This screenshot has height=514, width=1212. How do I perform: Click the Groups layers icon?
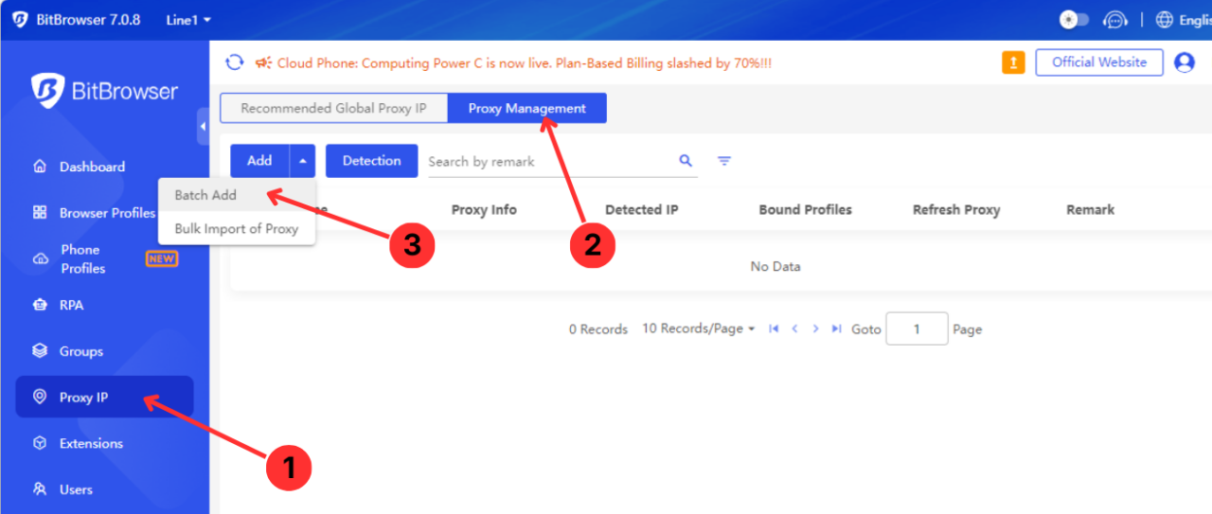point(40,351)
